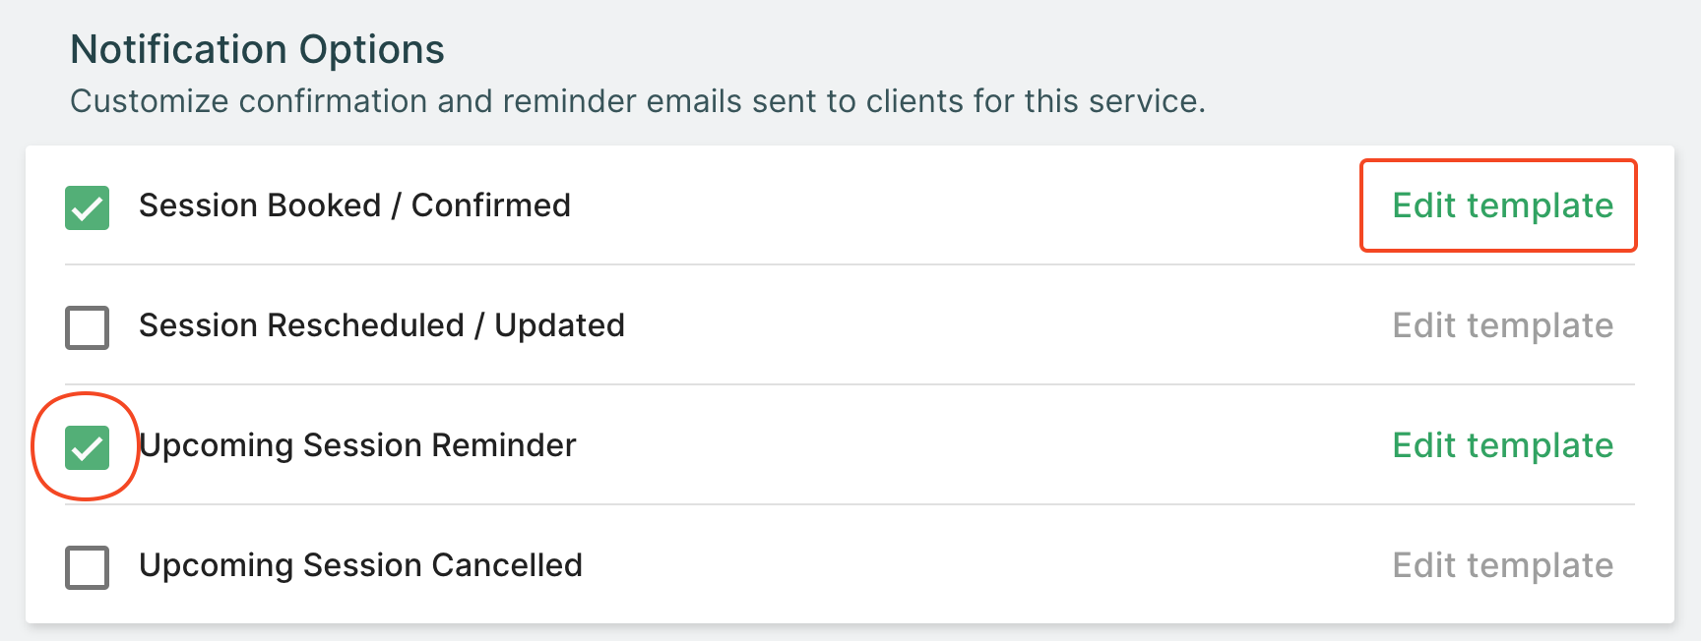Click the green checkmark beside Upcoming Session Reminder
This screenshot has width=1701, height=641.
(x=87, y=447)
